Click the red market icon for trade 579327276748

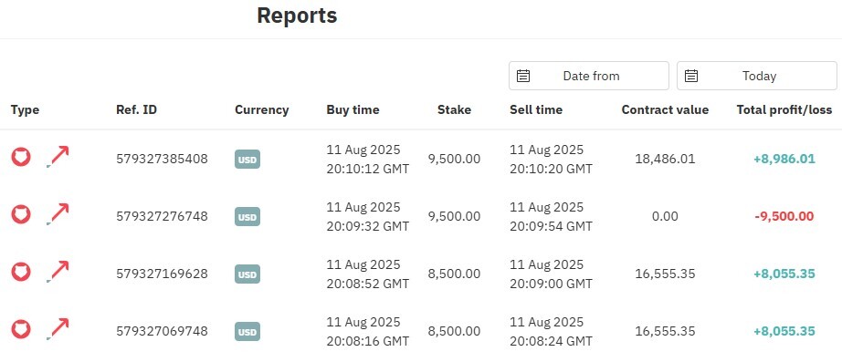[x=21, y=214]
